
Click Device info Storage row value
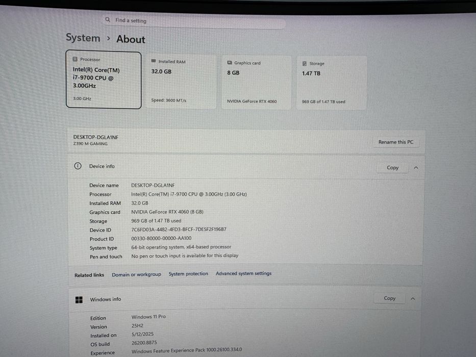156,221
